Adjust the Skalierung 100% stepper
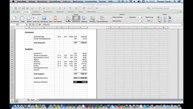The height and width of the screenshot is (109, 193). click(152, 21)
